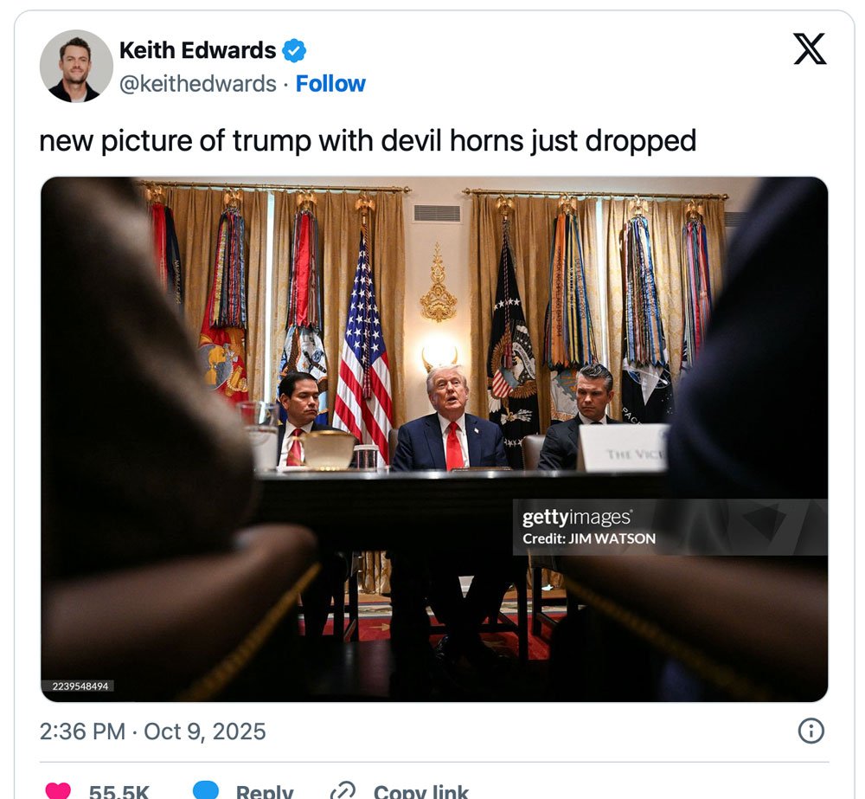Click the Keith Edwards display name
Image resolution: width=865 pixels, height=799 pixels.
click(x=197, y=50)
